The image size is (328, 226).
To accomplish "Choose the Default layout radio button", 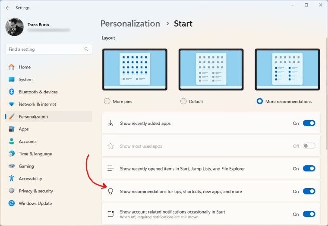I will coord(183,102).
